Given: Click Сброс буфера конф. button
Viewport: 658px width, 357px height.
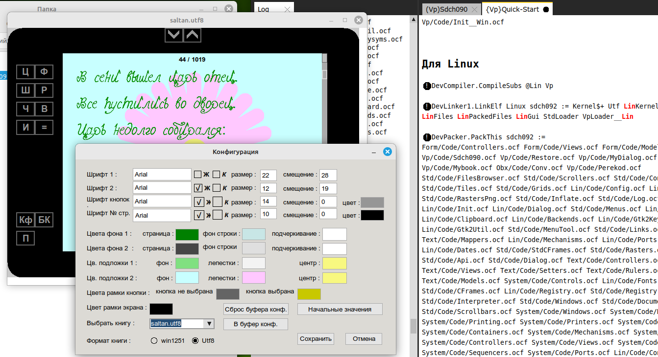Looking at the screenshot, I should (x=255, y=309).
